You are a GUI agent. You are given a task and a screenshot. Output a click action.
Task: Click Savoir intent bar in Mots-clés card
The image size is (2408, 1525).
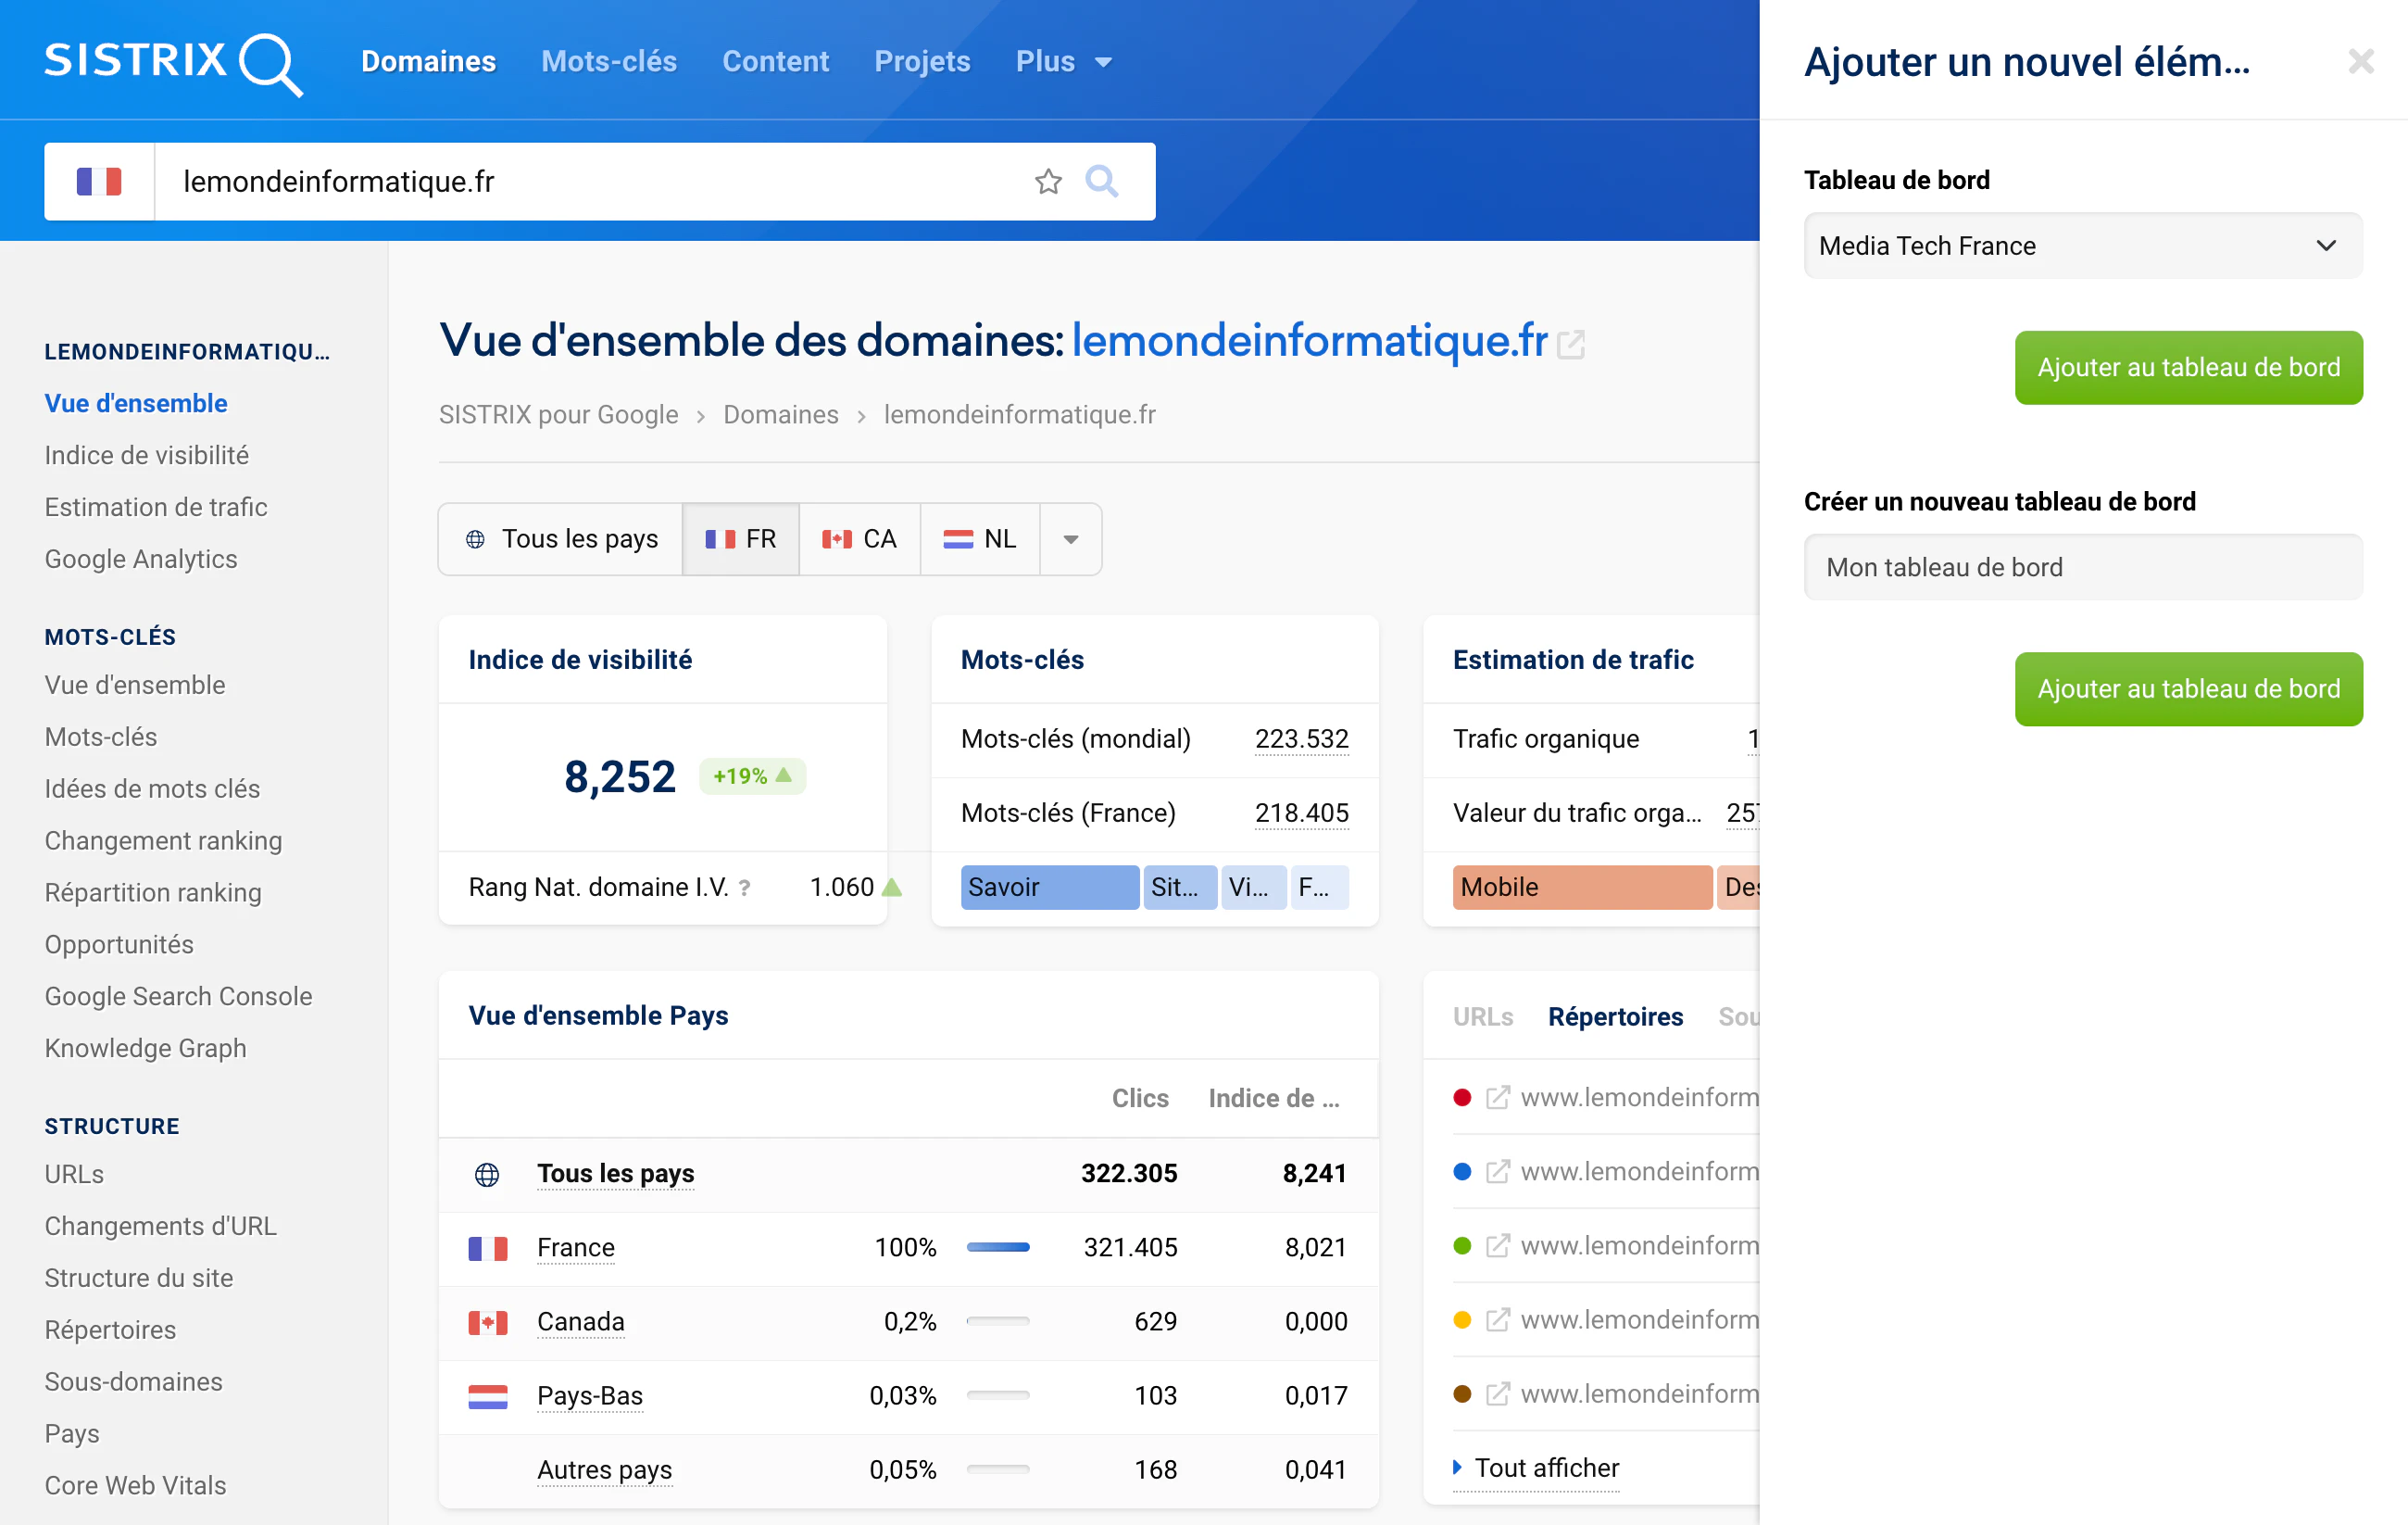click(1049, 888)
